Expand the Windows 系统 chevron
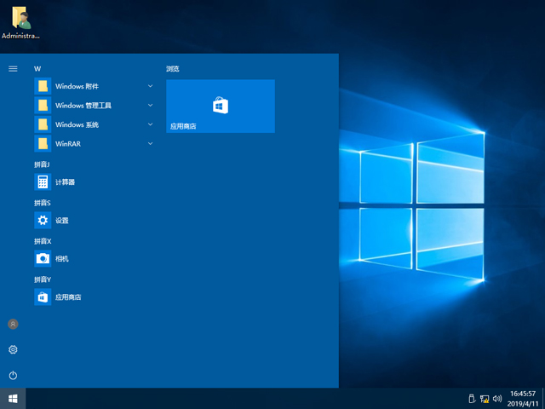The height and width of the screenshot is (409, 545). 150,124
